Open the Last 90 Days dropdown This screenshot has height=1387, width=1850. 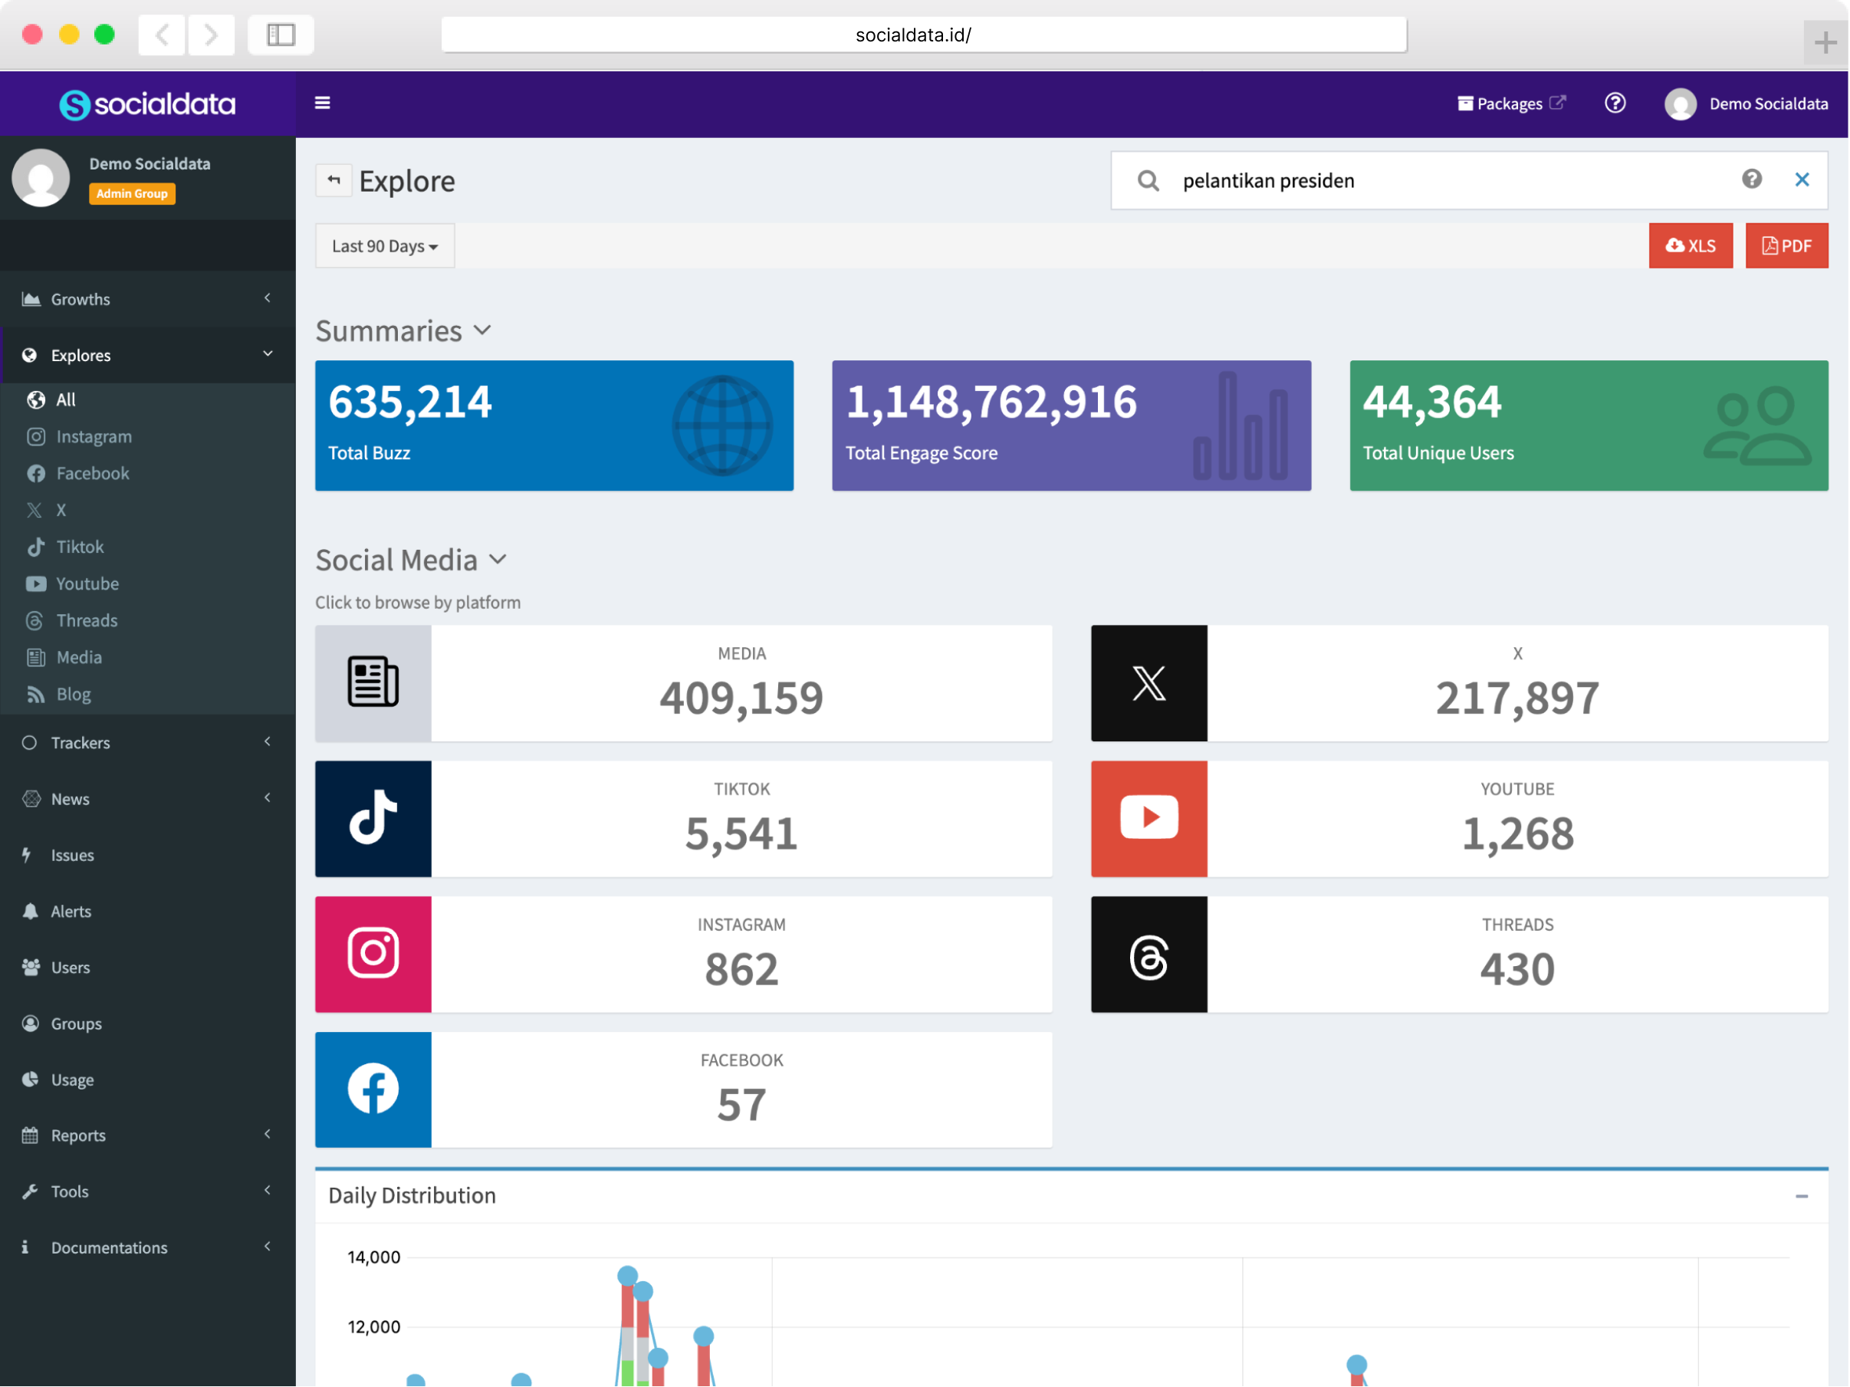[385, 246]
